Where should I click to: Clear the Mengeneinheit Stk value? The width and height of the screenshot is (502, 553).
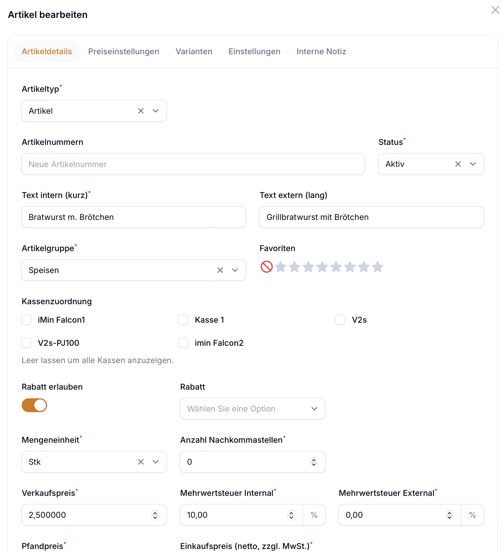point(141,462)
